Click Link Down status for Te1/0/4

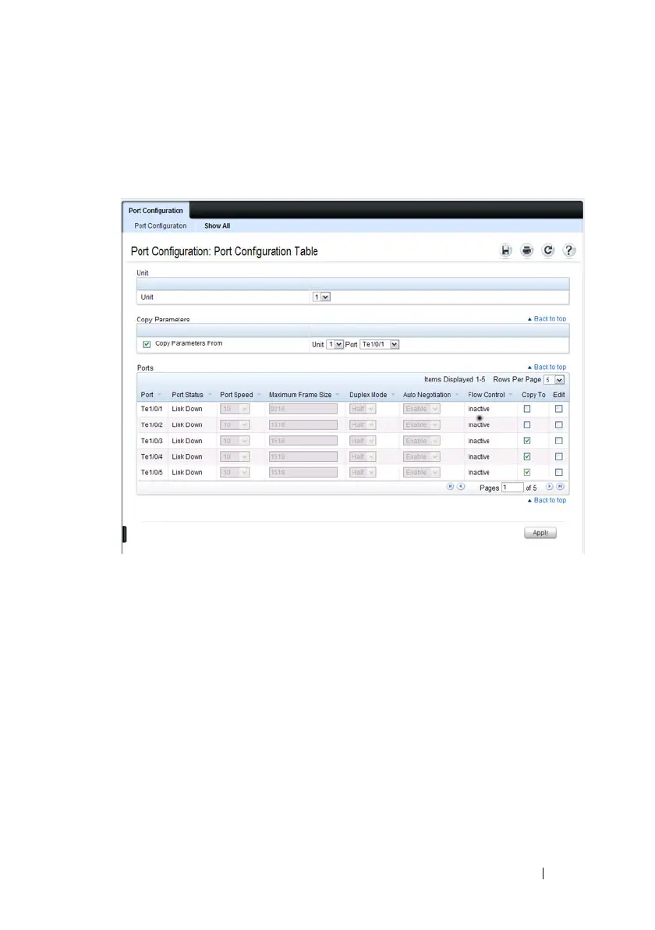click(x=186, y=456)
